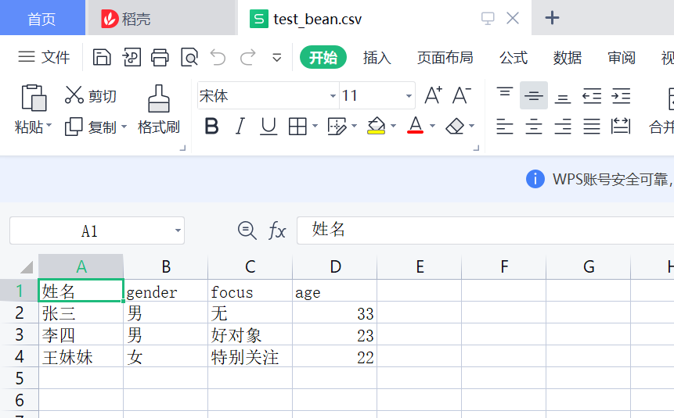Open font name dropdown 宋体
Screen dimensions: 674x418
pyautogui.click(x=333, y=95)
